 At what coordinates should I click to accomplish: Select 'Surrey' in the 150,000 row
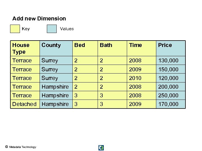(56, 69)
